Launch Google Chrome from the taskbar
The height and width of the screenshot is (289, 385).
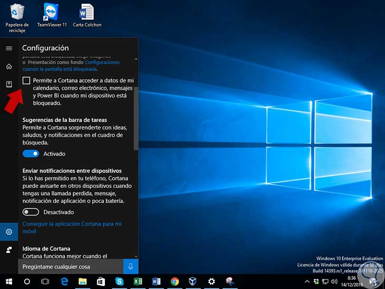coord(175,282)
